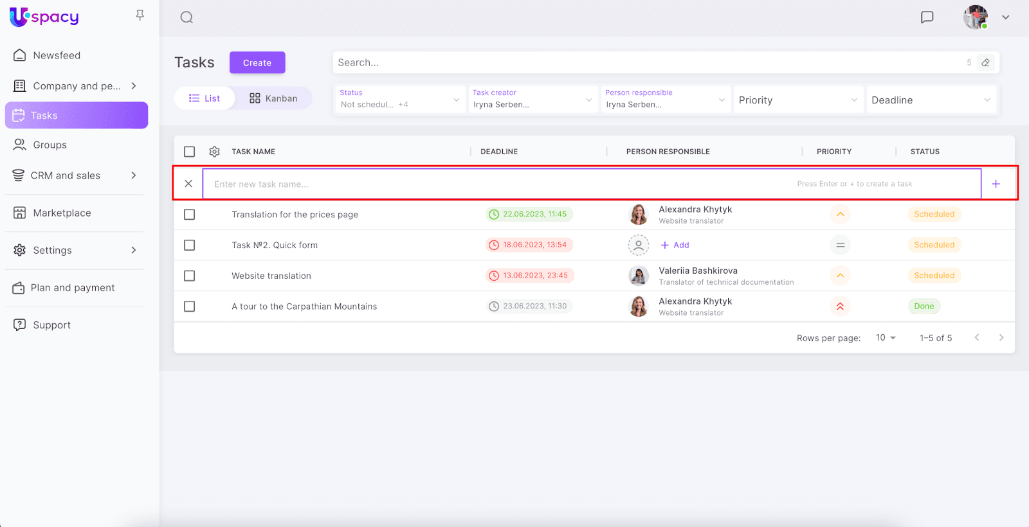Click the plus icon to add task
Screen dimensions: 1029x527
click(x=996, y=184)
